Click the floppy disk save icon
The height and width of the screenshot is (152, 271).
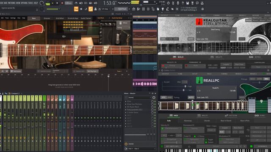(188, 3)
